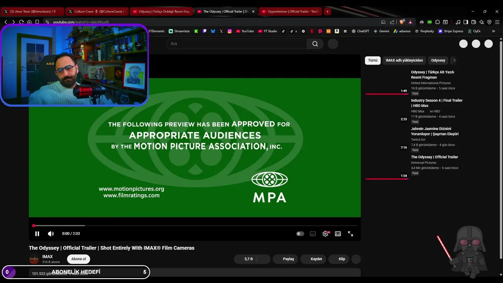Open 'Industry Season 4 | Final Trailer' video

coord(437,103)
